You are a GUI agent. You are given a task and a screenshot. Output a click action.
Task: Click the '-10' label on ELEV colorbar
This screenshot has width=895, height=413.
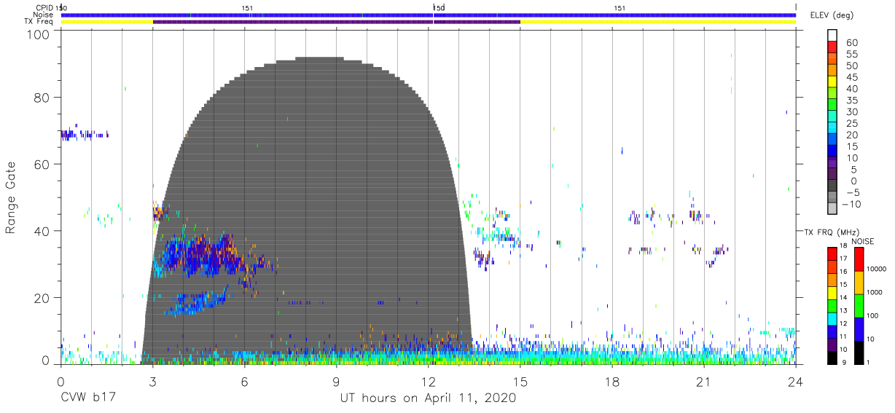tap(853, 204)
